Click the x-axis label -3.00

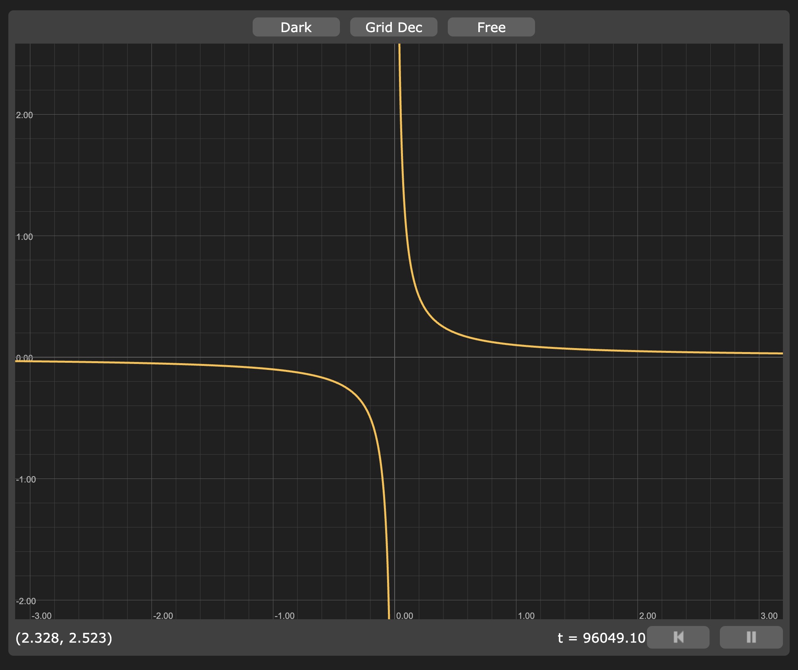(x=42, y=616)
